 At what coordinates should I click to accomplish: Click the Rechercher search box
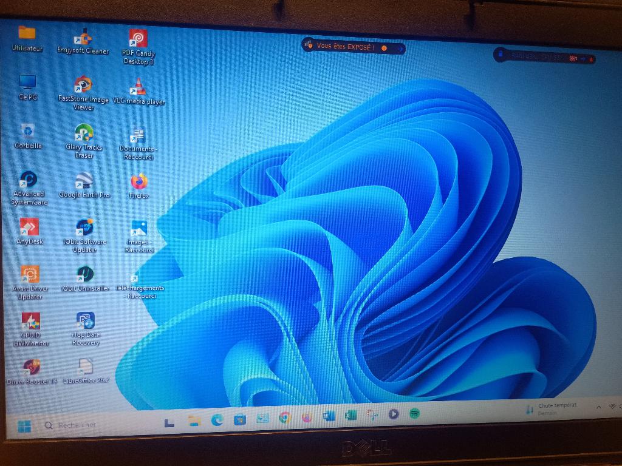point(72,425)
